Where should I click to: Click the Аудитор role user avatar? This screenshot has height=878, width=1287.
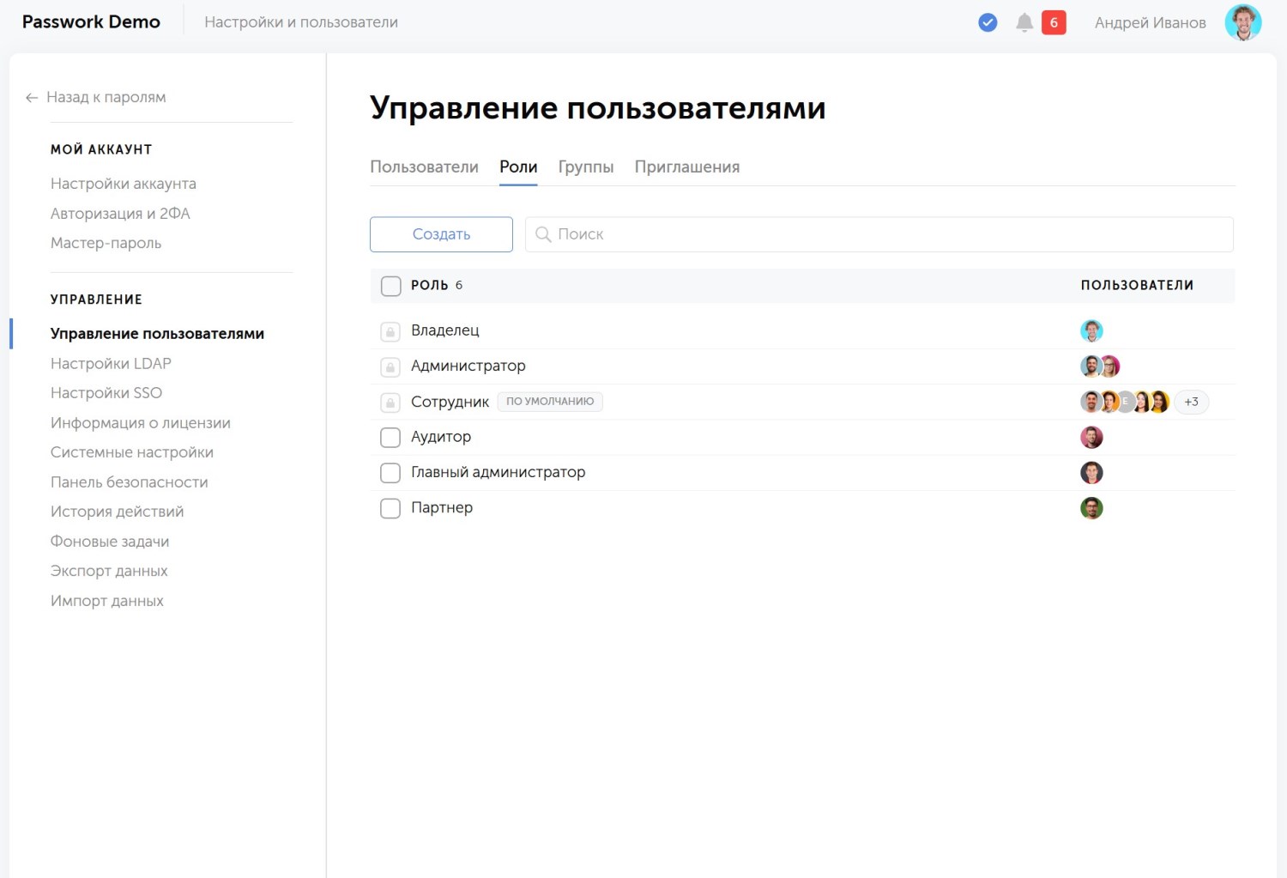click(x=1091, y=438)
